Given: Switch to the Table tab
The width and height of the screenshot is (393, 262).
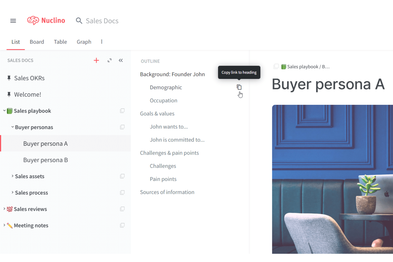Looking at the screenshot, I should click(x=61, y=42).
